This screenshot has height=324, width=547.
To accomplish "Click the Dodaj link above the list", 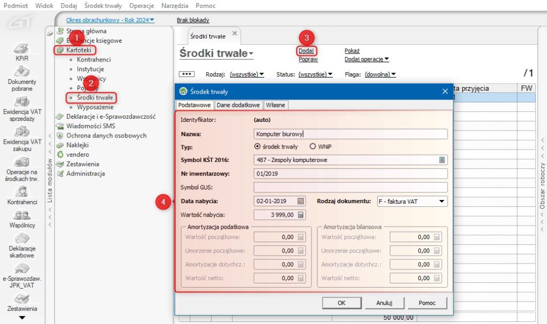I will point(306,51).
